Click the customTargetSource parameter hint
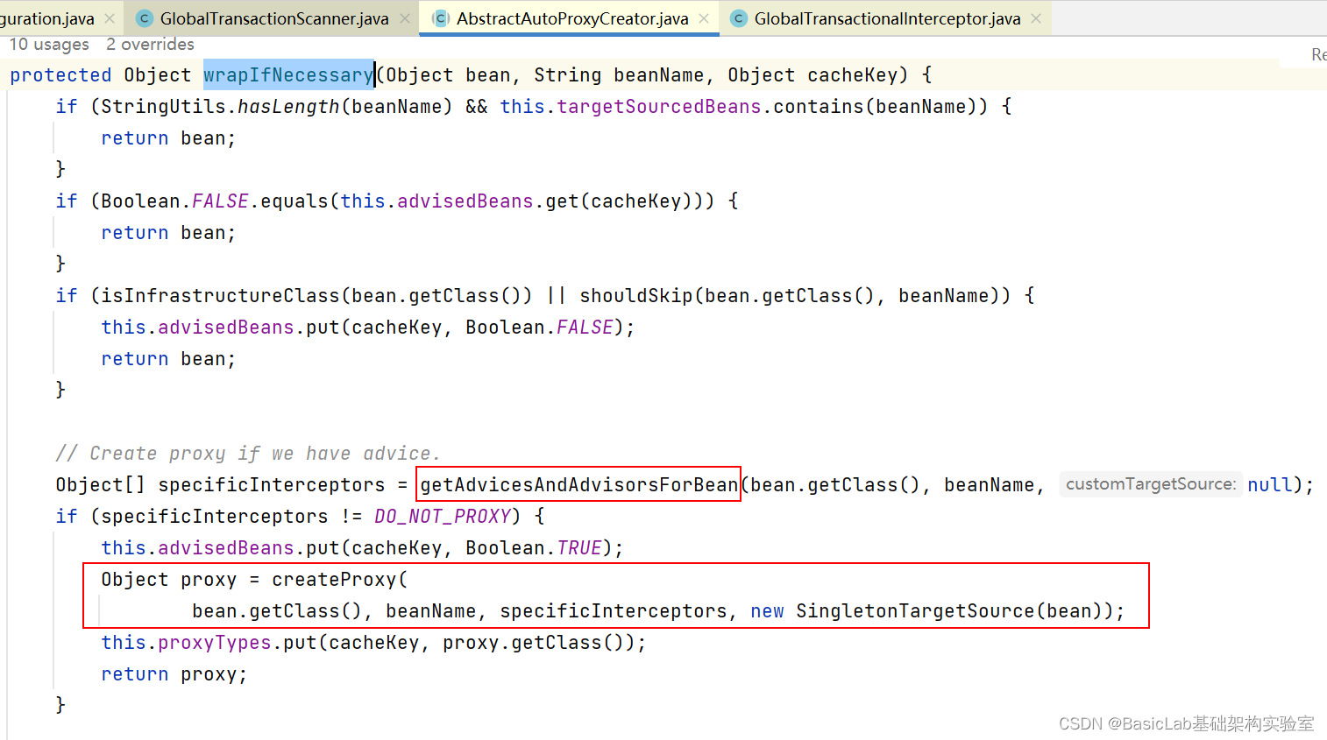The height and width of the screenshot is (740, 1327). pyautogui.click(x=1151, y=484)
